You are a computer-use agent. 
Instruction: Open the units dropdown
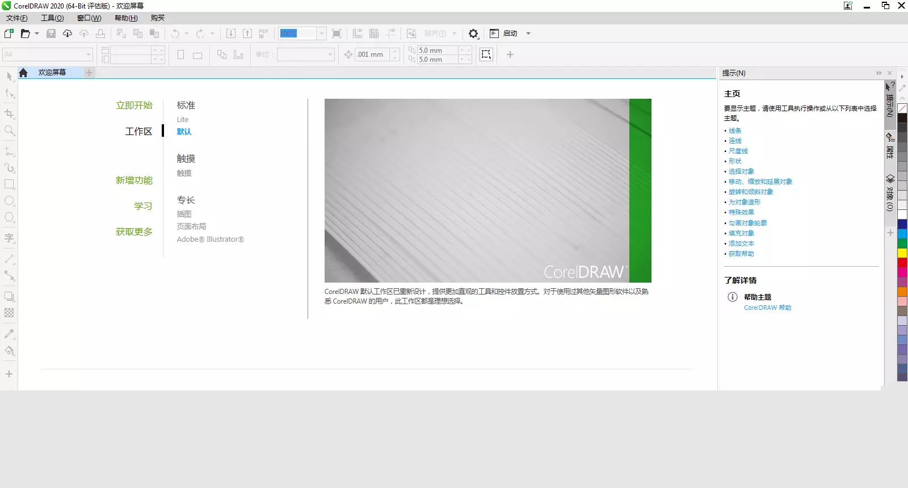pos(330,54)
